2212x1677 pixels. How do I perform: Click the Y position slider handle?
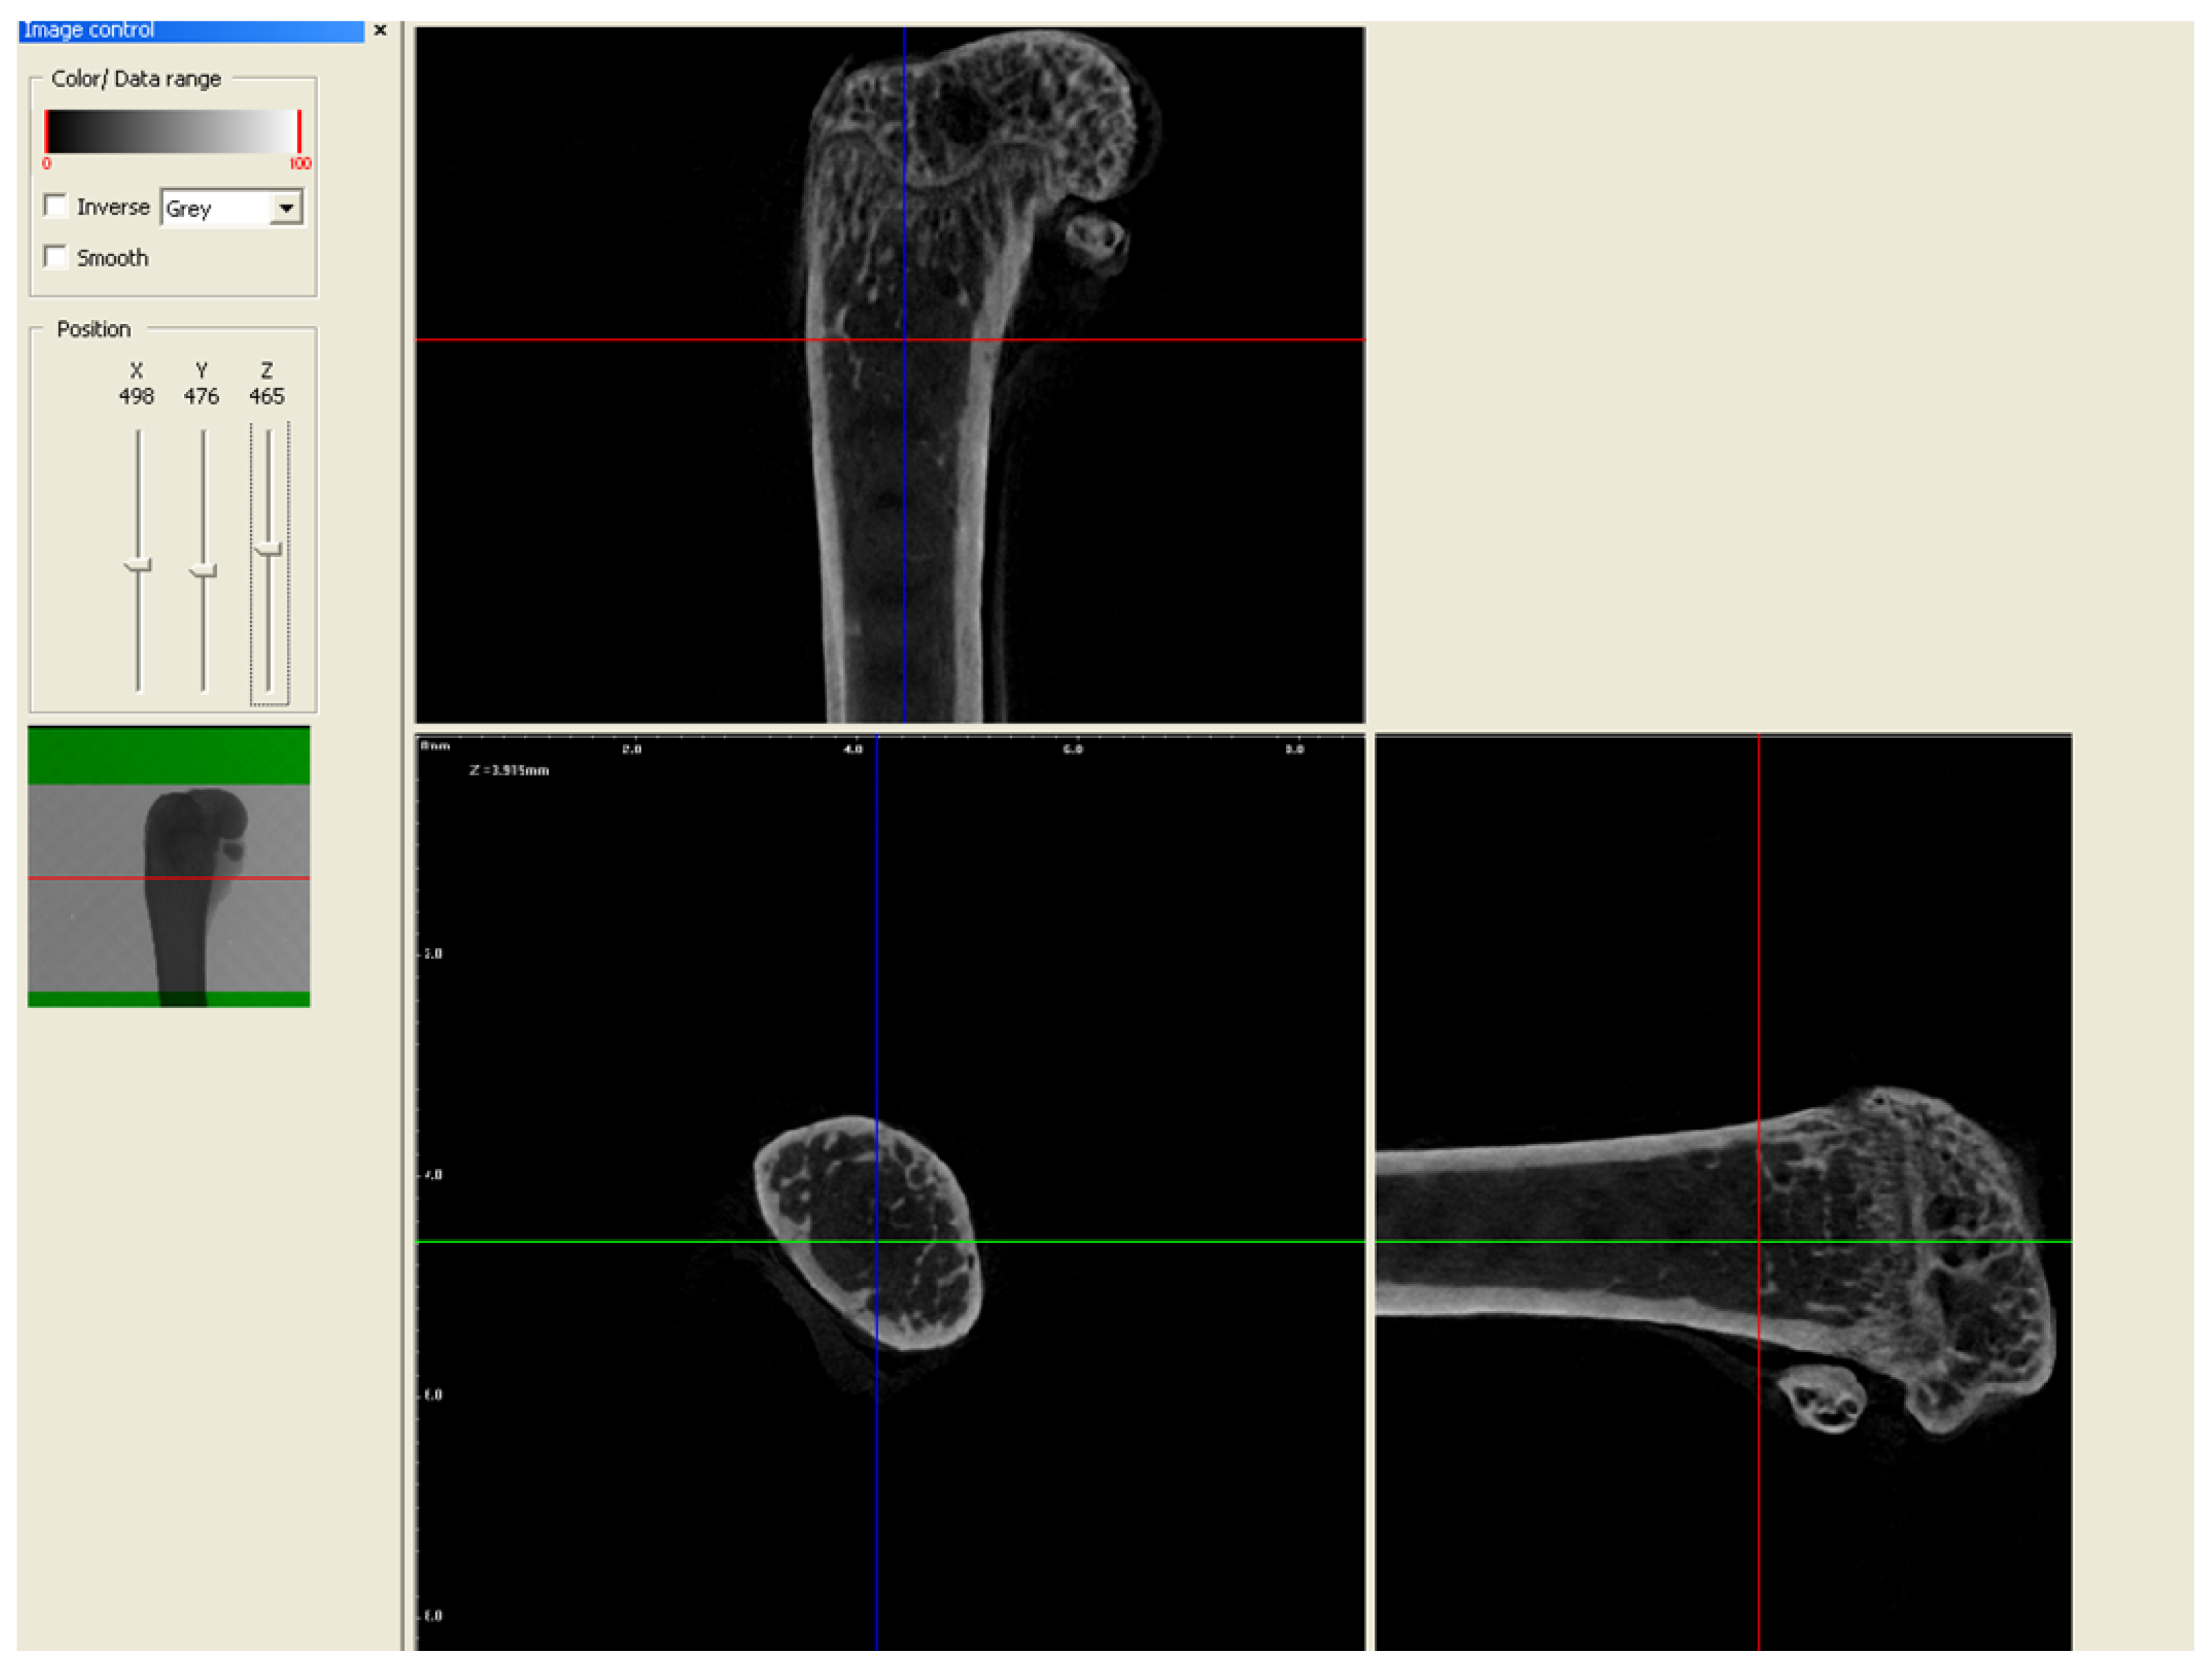pos(203,571)
